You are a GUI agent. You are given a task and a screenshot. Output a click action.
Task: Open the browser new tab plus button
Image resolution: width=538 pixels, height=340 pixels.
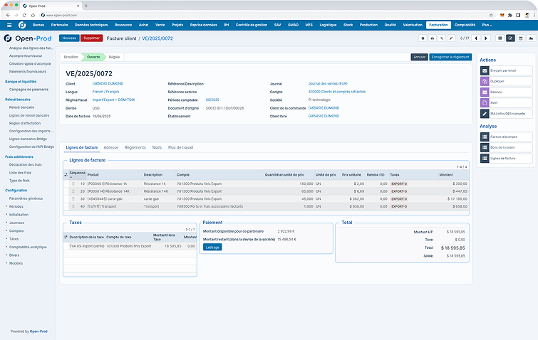coord(86,6)
